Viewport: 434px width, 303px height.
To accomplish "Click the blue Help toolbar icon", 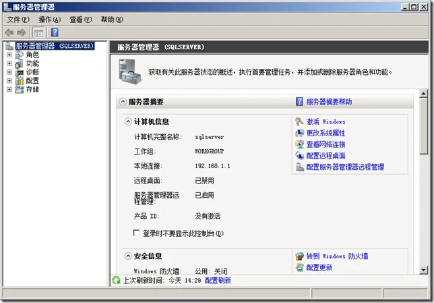I will (x=55, y=32).
